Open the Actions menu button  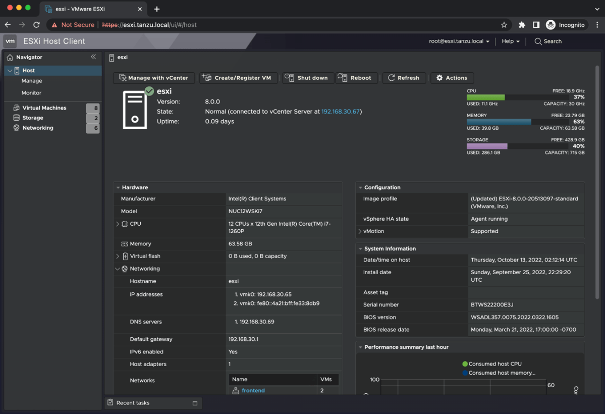coord(452,78)
